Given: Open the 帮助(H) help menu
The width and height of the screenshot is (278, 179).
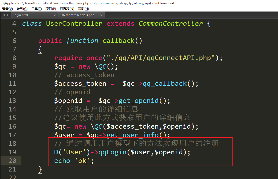Looking at the screenshot, I should point(83,9).
